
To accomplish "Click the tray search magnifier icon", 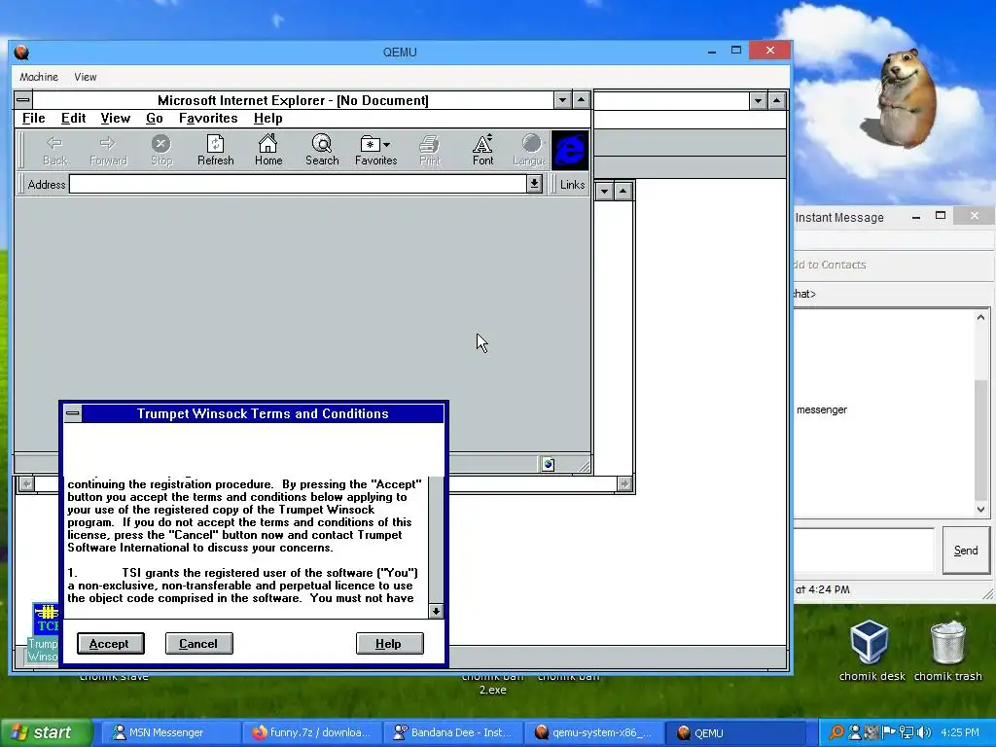I will [836, 732].
